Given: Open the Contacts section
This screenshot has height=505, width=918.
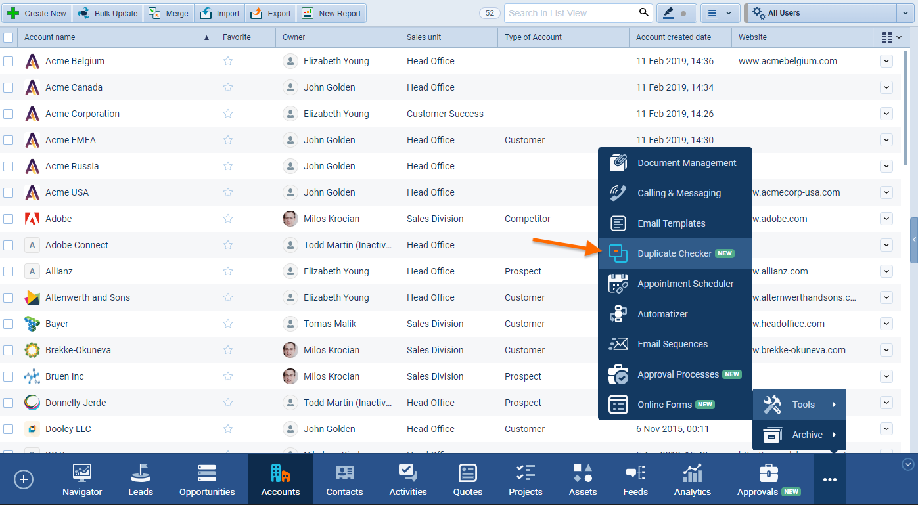Looking at the screenshot, I should [x=344, y=479].
